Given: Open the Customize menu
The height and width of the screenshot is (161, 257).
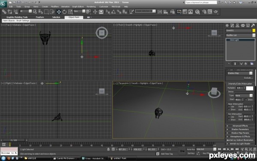Looking at the screenshot, I should click(104, 7).
